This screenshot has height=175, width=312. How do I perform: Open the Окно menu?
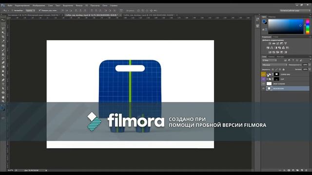tap(105, 5)
